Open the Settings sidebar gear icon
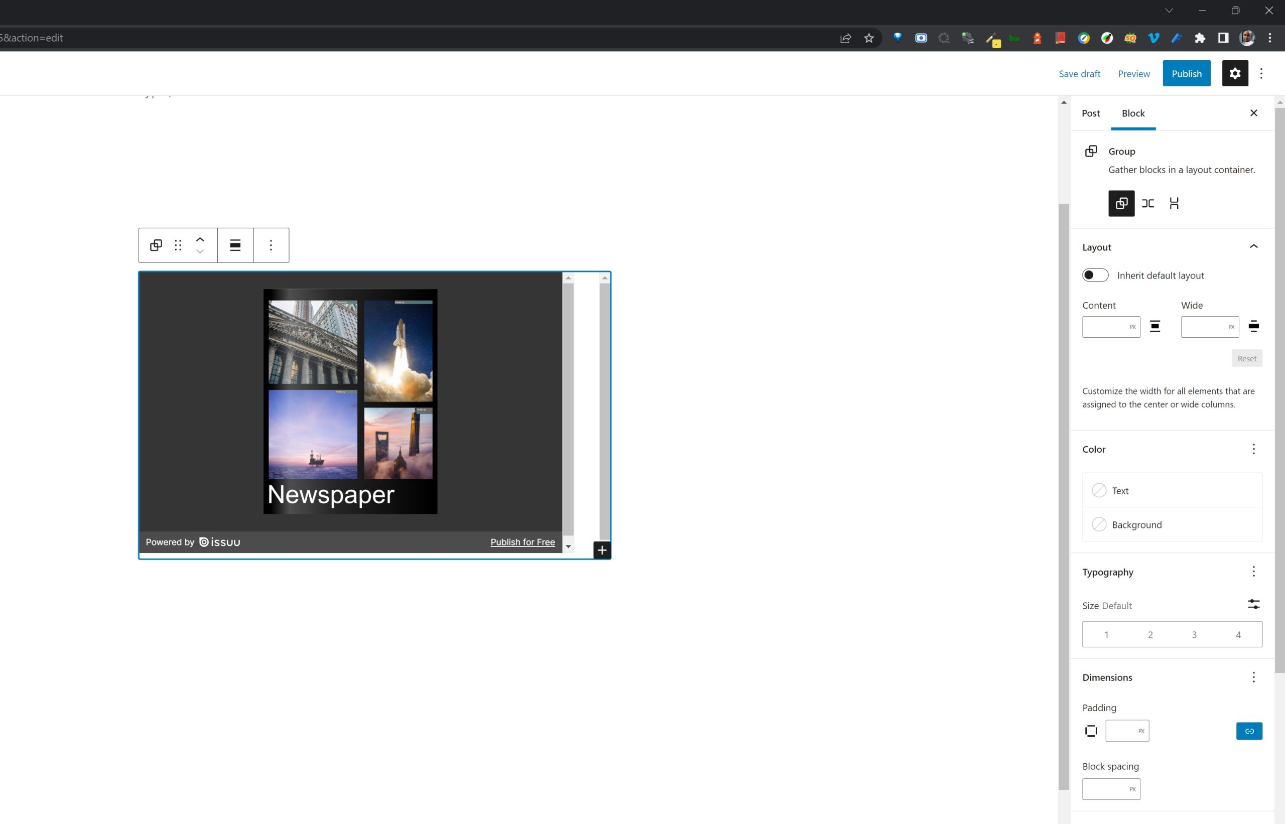The width and height of the screenshot is (1285, 824). [x=1235, y=73]
